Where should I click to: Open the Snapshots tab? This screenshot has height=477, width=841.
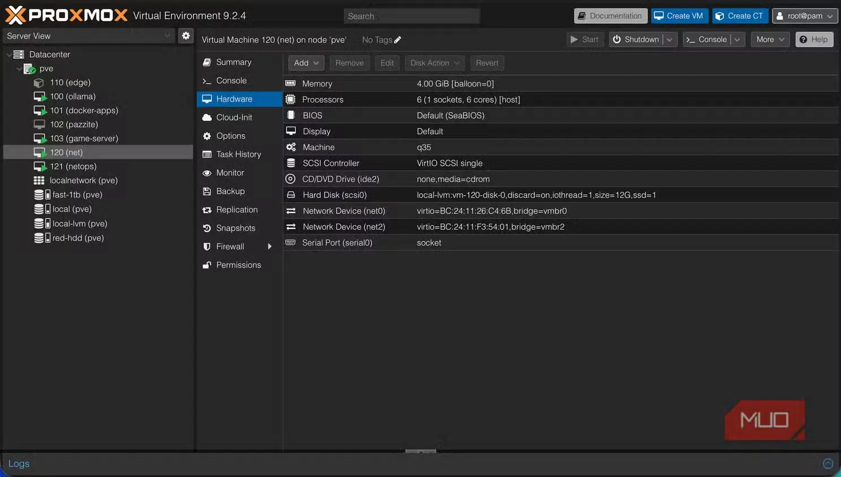(240, 228)
